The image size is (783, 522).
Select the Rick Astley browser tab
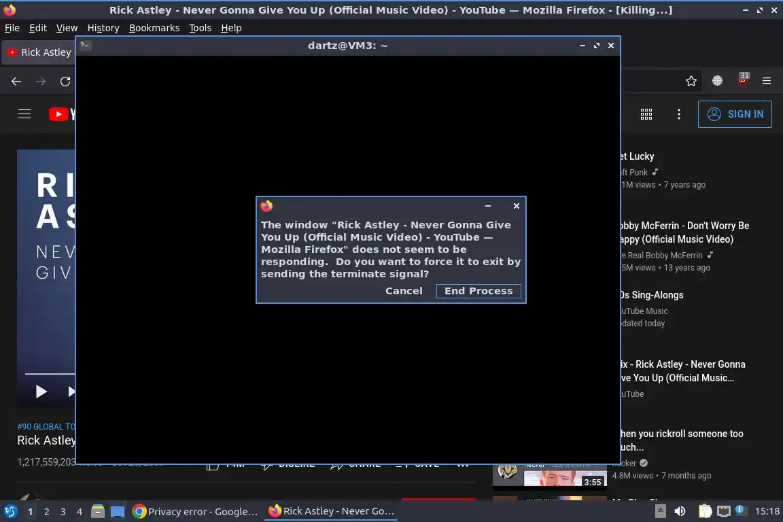[39, 52]
